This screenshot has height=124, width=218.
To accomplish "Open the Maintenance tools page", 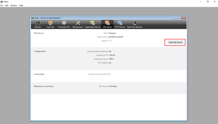I will (x=78, y=24).
